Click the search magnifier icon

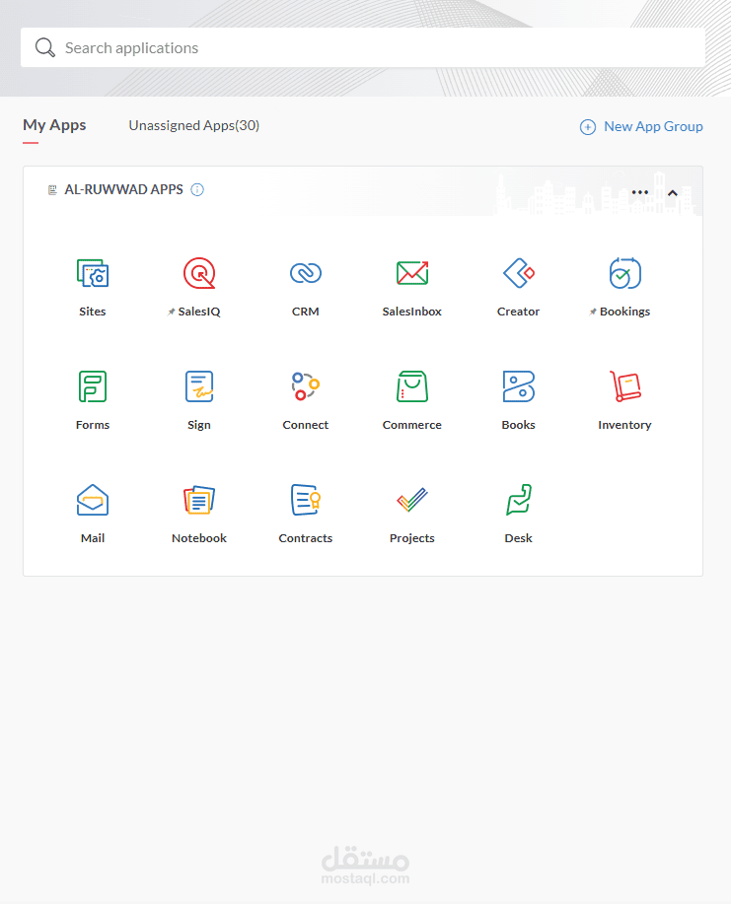coord(45,47)
